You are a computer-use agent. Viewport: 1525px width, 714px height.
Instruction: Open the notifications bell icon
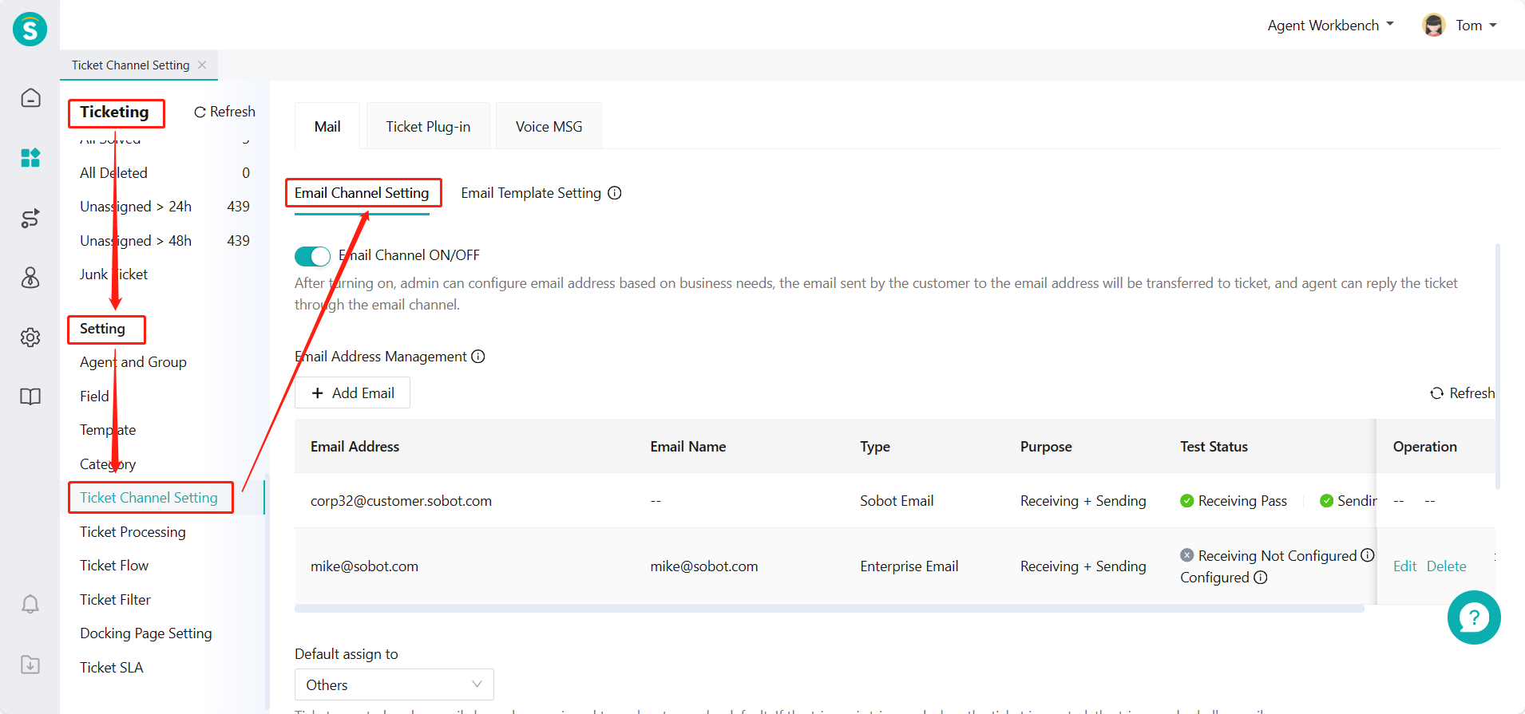30,605
